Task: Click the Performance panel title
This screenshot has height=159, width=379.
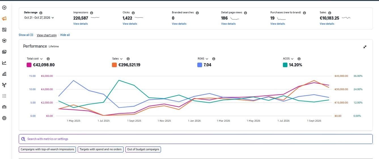Action: coord(35,46)
